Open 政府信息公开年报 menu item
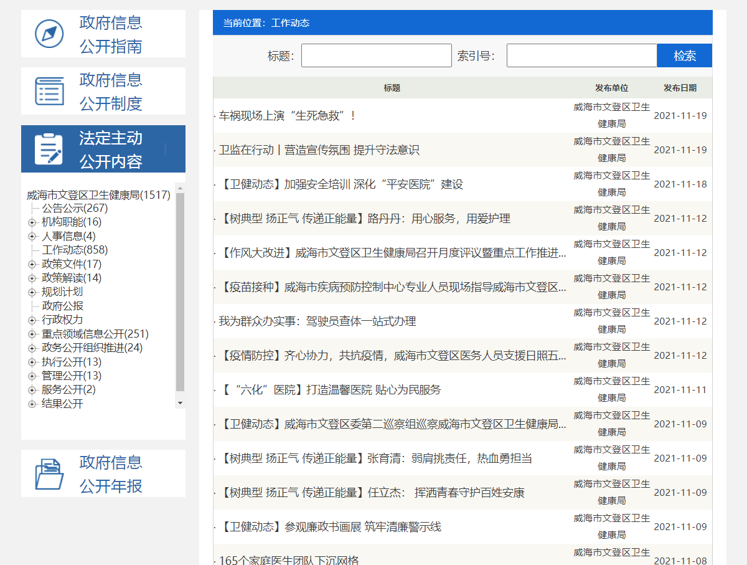This screenshot has width=747, height=565. (103, 473)
